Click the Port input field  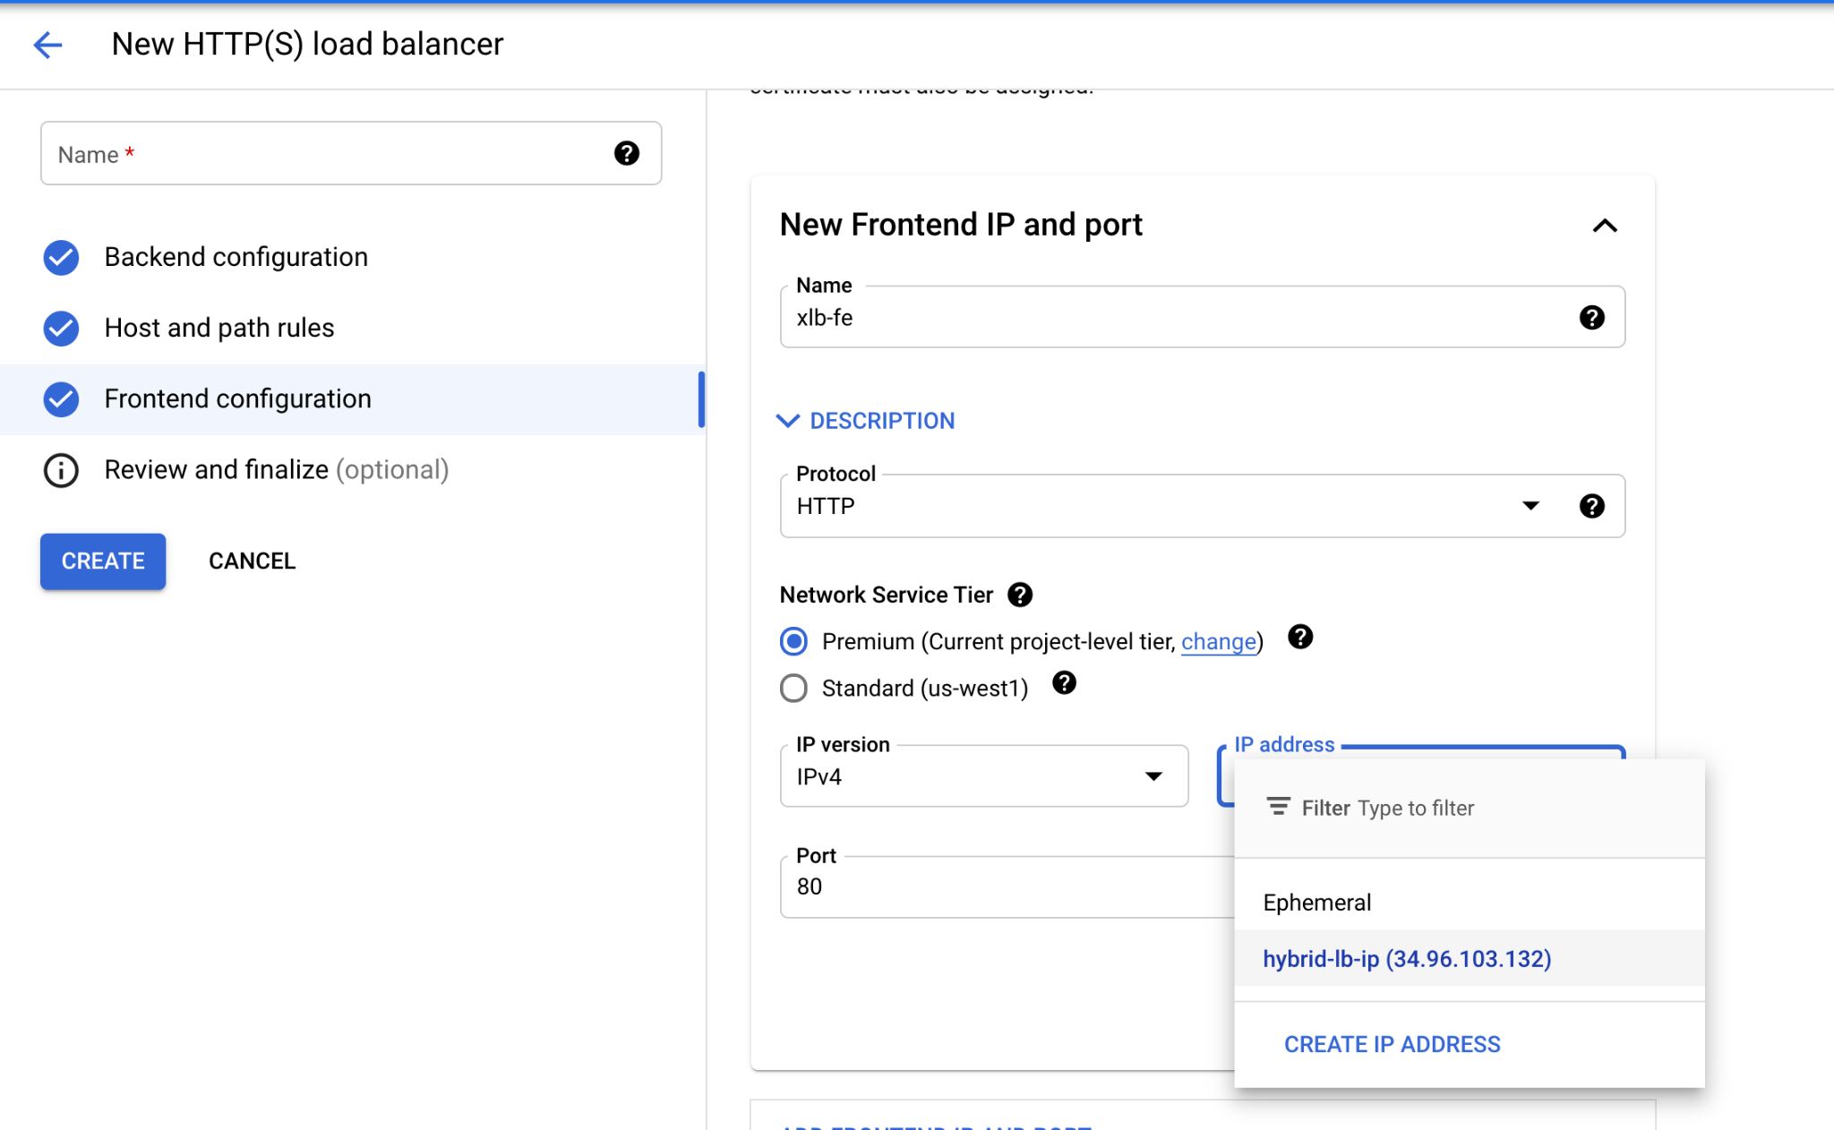pyautogui.click(x=1003, y=886)
